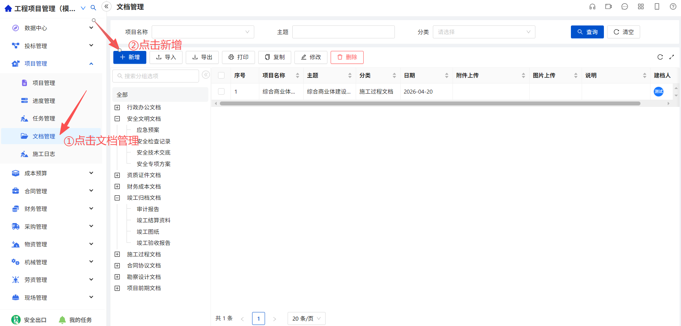This screenshot has width=681, height=326.
Task: Open the video camera icon
Action: pyautogui.click(x=609, y=7)
